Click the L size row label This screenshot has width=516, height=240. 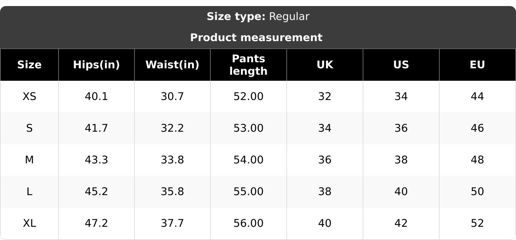29,192
